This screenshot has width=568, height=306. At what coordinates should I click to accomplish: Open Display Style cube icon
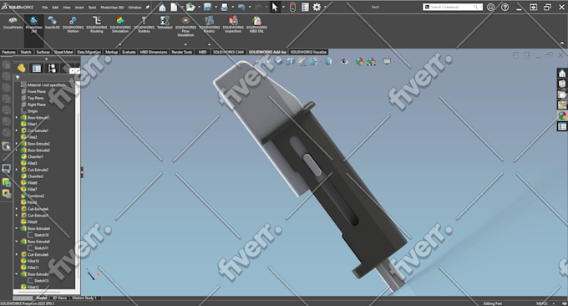click(327, 62)
